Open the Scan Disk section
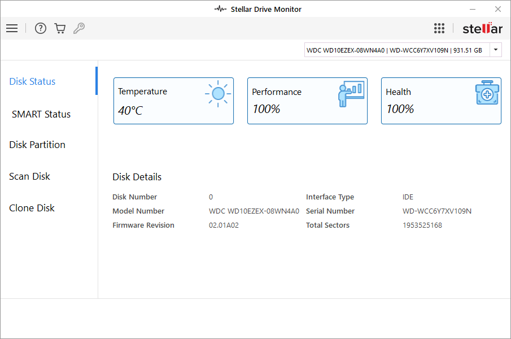Viewport: 511px width, 339px height. [x=30, y=176]
